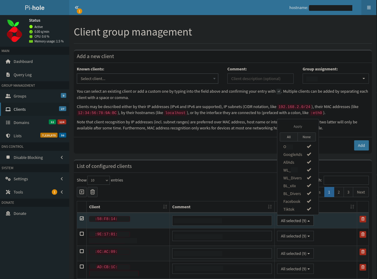
Task: Expand the Tools submenu
Action: pos(35,192)
